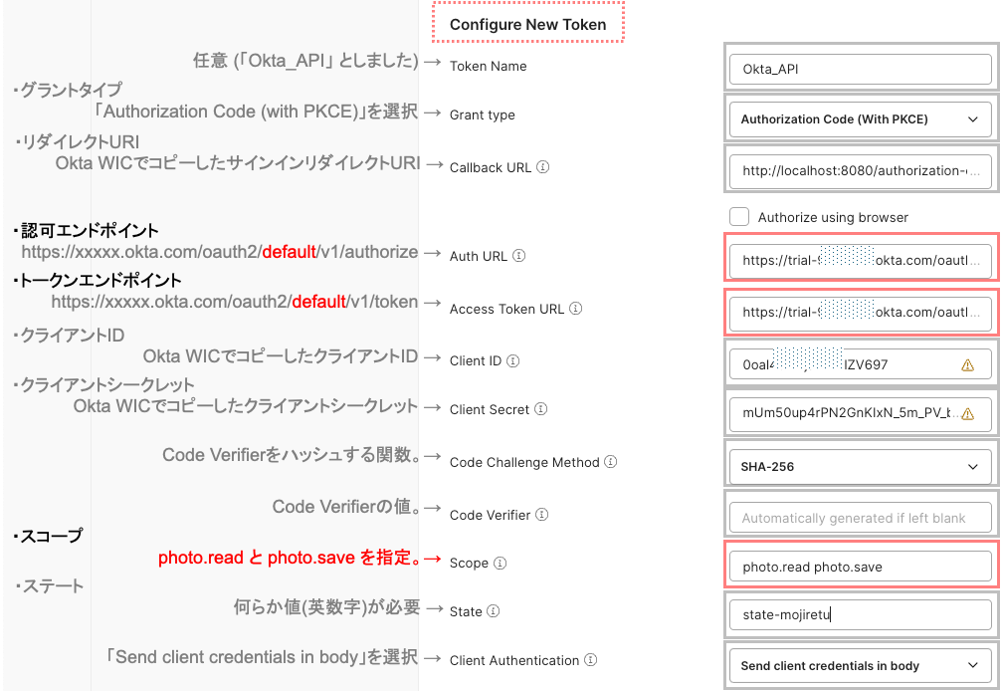Click the Token Name label
The height and width of the screenshot is (691, 1002).
click(x=489, y=66)
